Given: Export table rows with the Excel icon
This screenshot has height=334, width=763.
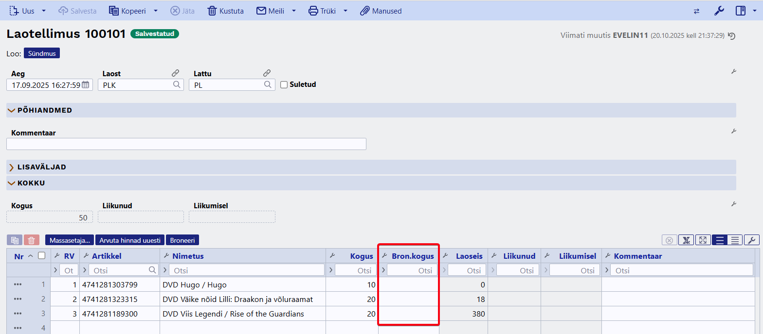Looking at the screenshot, I should click(687, 240).
